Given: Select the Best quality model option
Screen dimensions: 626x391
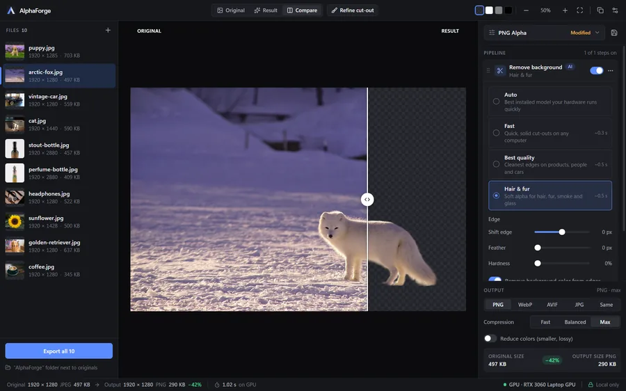Looking at the screenshot, I should pos(550,164).
